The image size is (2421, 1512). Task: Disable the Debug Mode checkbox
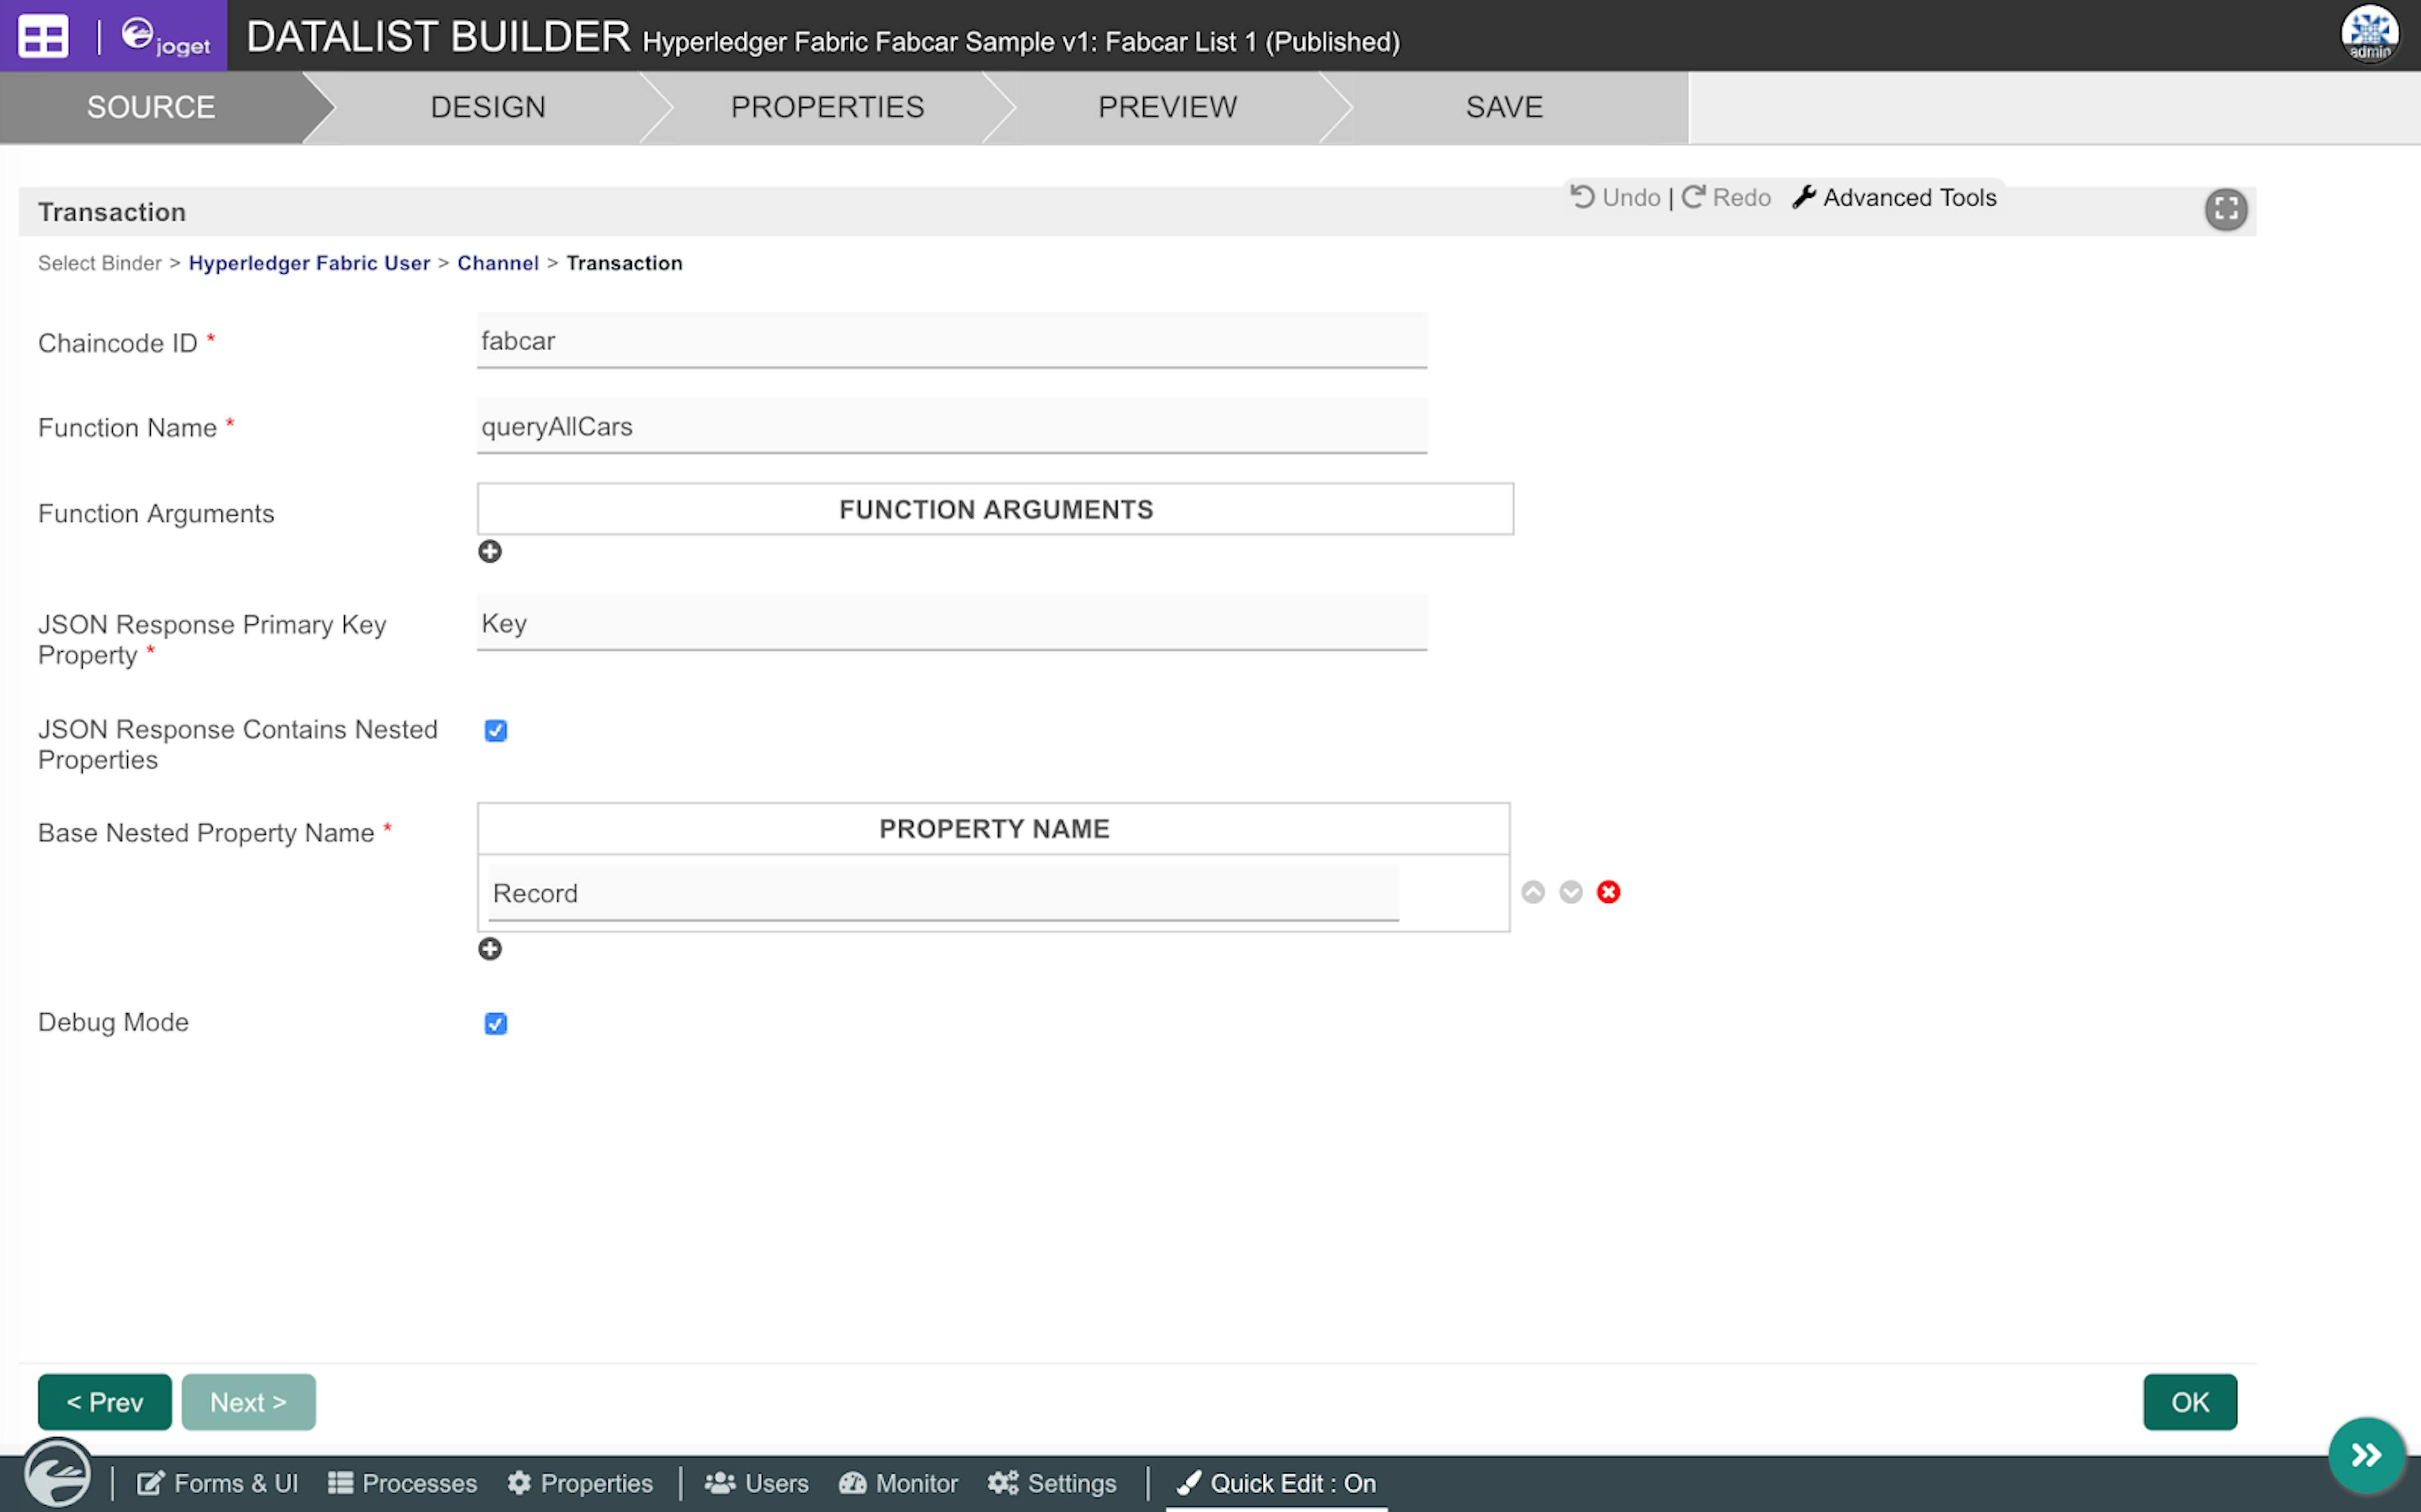(496, 1024)
